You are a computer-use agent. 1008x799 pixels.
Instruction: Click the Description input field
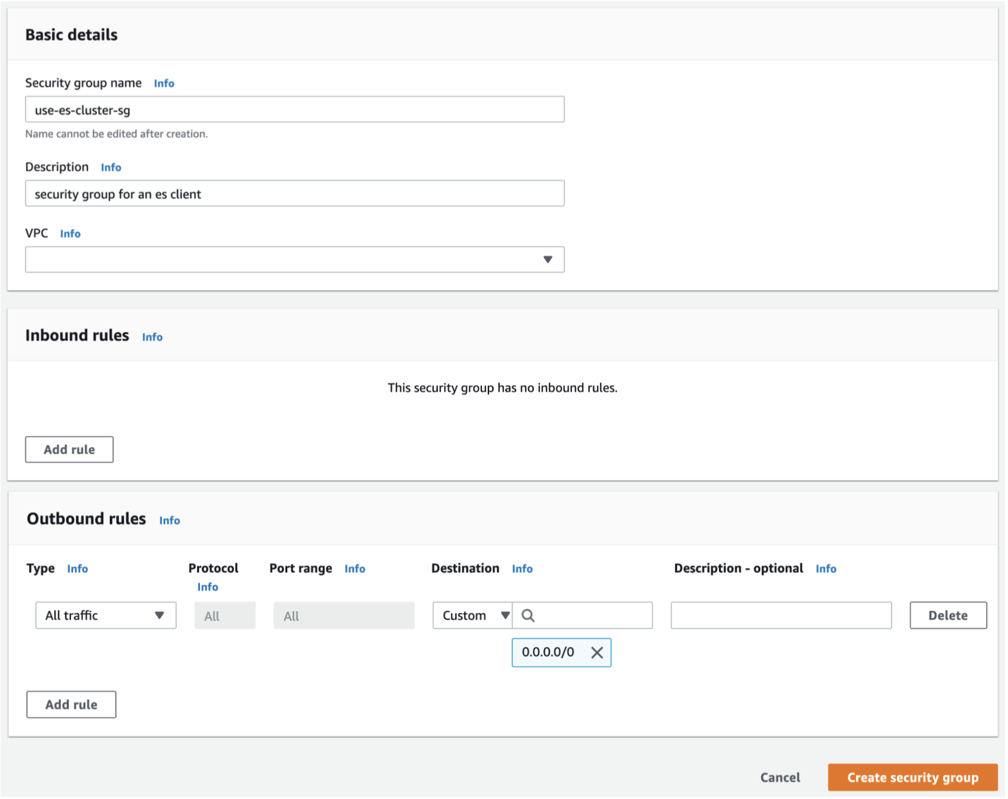click(295, 194)
